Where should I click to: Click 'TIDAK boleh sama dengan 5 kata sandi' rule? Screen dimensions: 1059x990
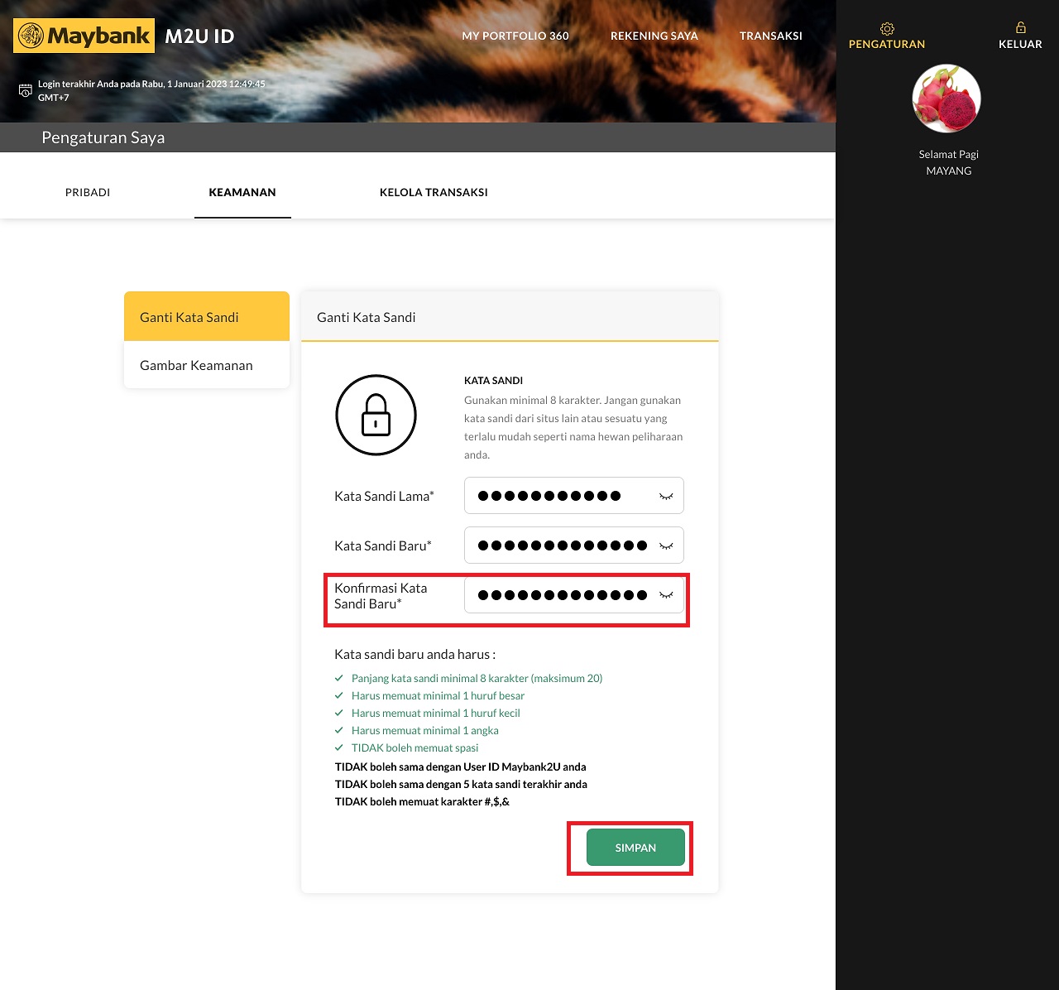[x=461, y=784]
